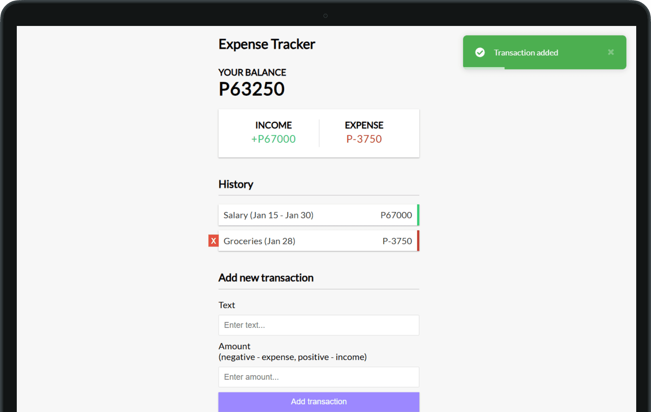
Task: Click the INCOME label
Action: 273,125
